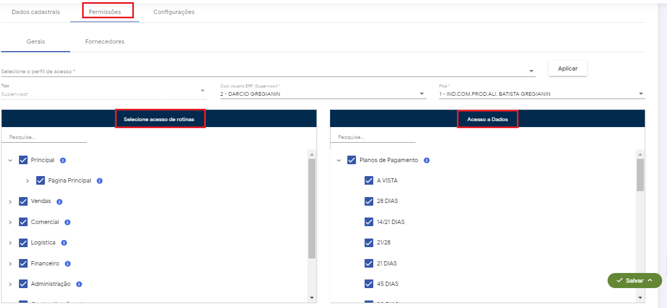This screenshot has width=667, height=308.
Task: Click info icon next to Administração
Action: point(79,284)
